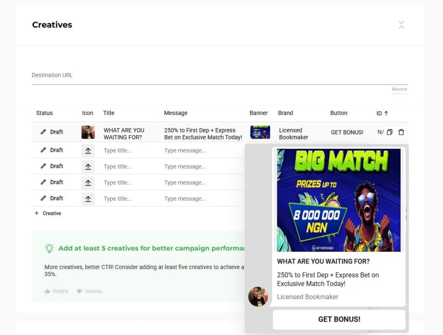Select the 'Licensed Bookmaker' brand cell

coord(294,134)
